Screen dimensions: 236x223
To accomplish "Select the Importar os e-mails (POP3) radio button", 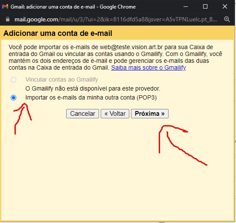I will coord(14,98).
